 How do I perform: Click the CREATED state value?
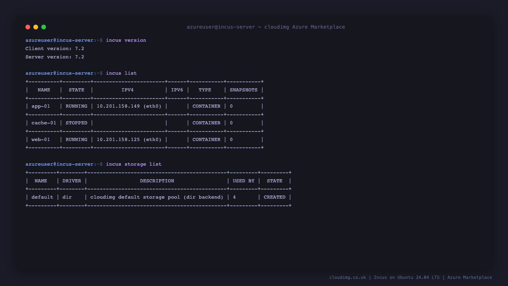tap(275, 197)
